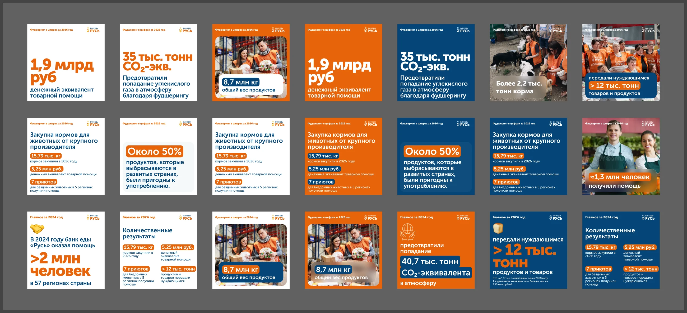Click the 'CO₂-эквивалента' highlighted label

click(x=436, y=273)
